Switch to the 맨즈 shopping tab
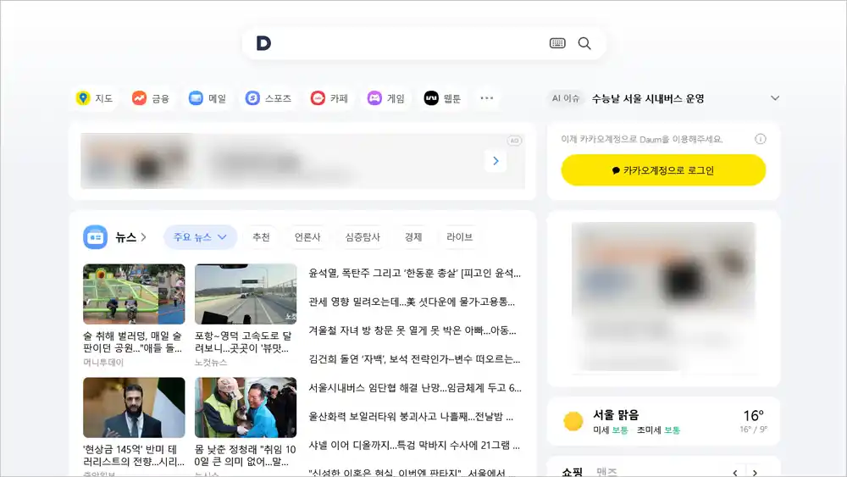 tap(606, 472)
